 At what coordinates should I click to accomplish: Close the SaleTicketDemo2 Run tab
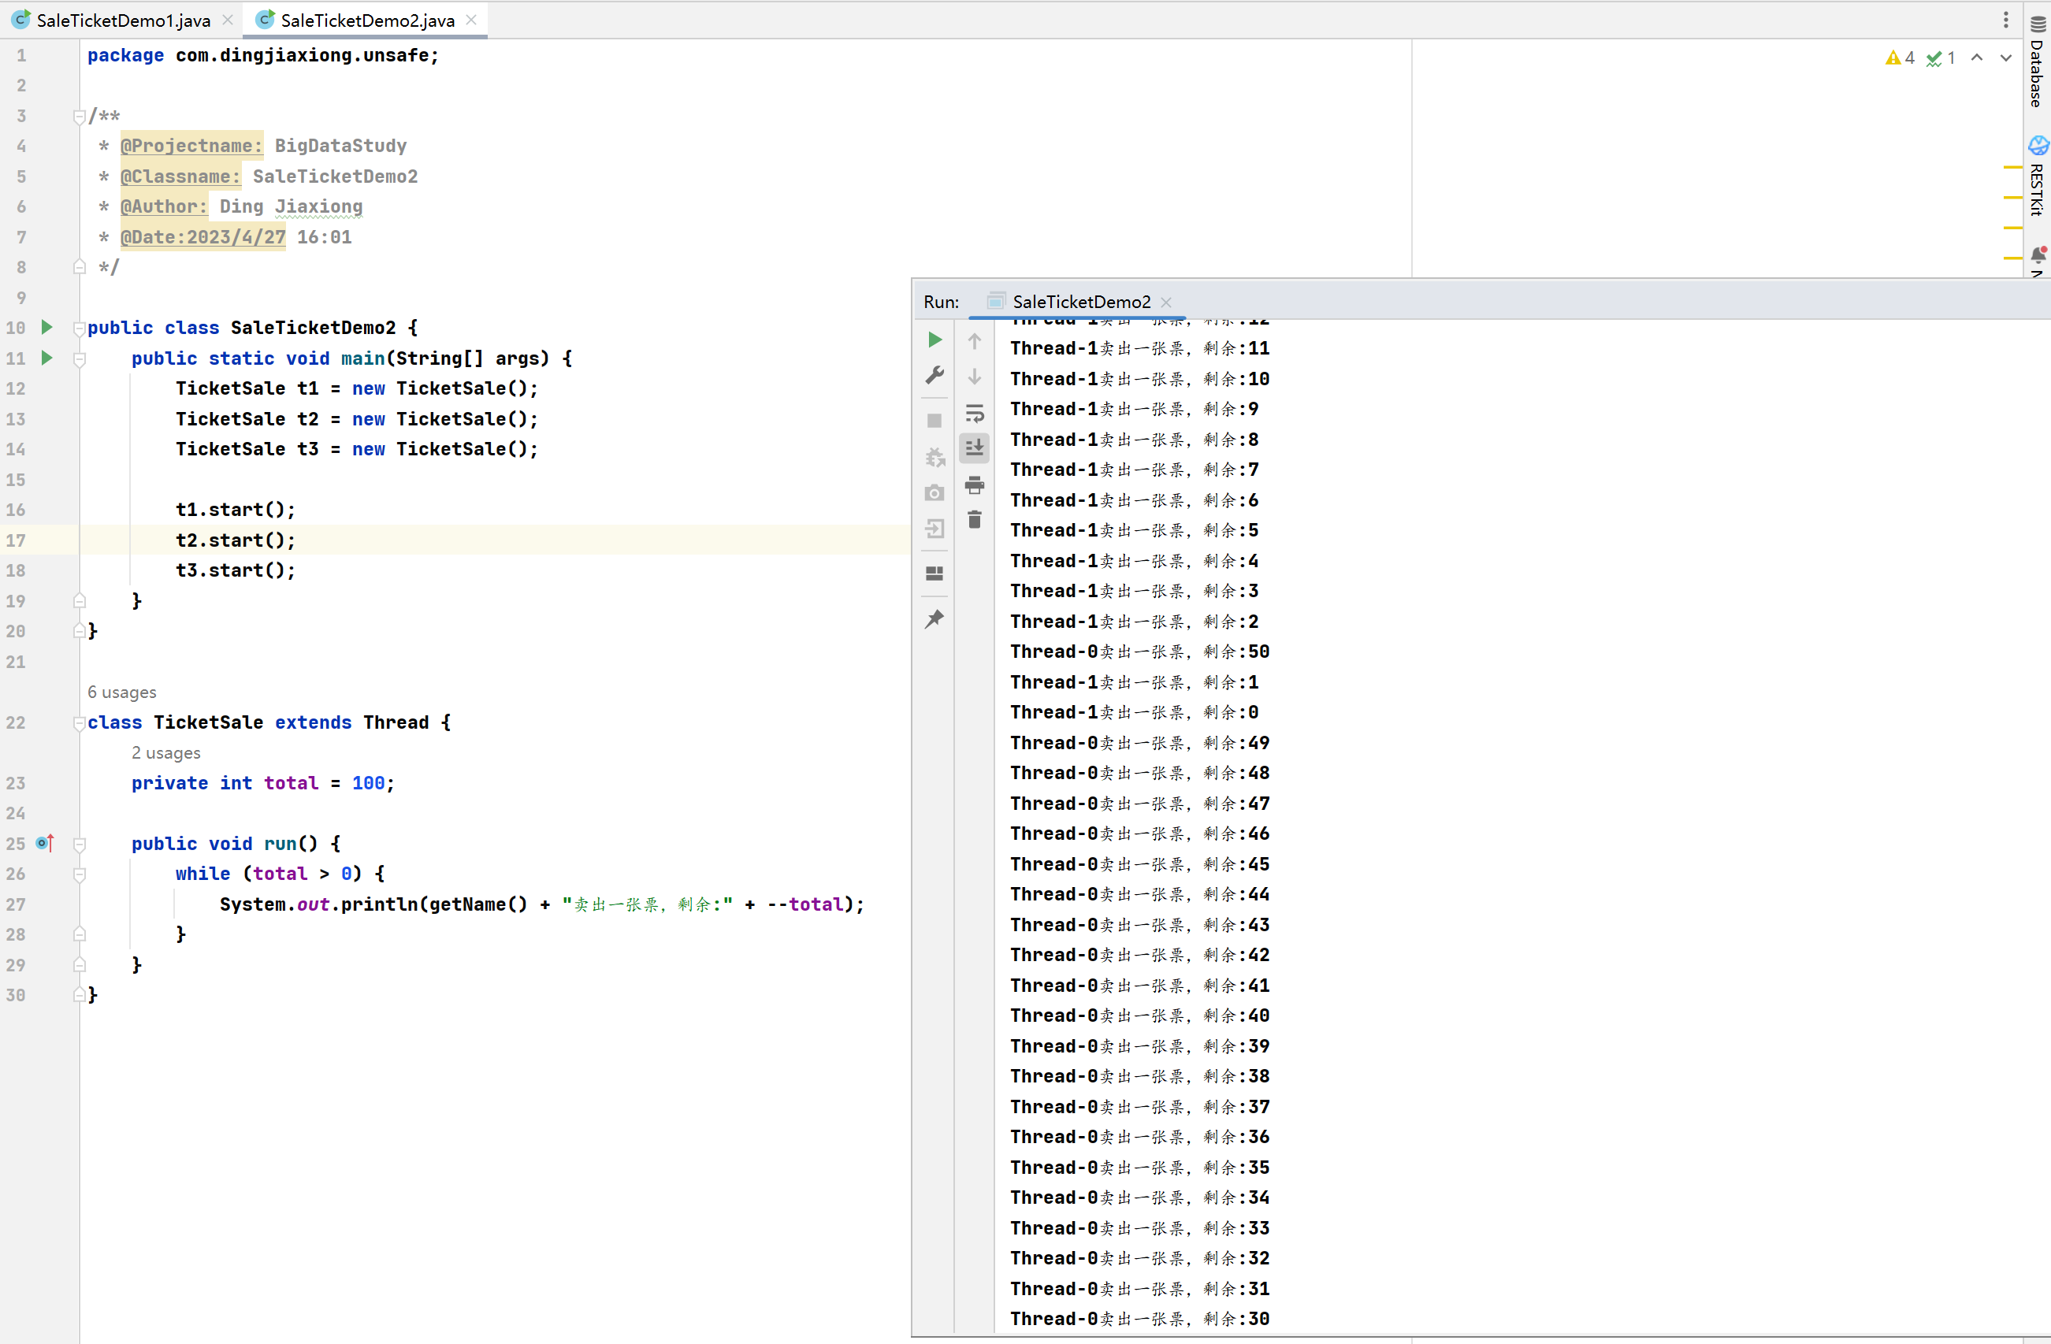click(1166, 303)
